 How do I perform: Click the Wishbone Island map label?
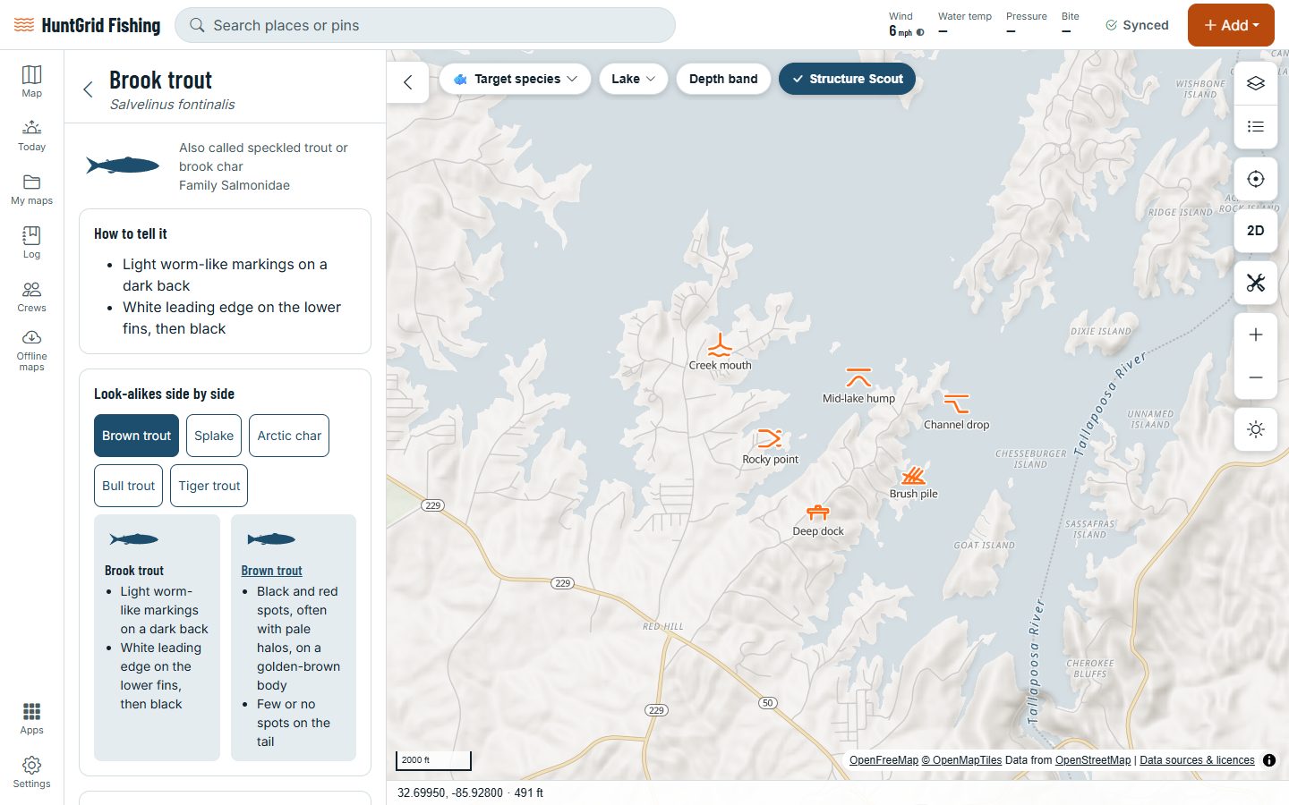(x=1200, y=89)
